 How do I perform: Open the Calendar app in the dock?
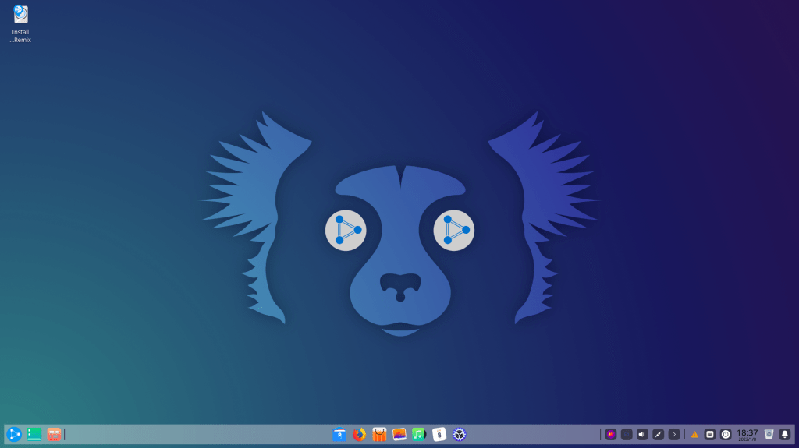[439, 434]
